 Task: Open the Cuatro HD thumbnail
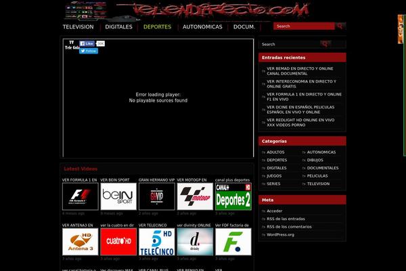[x=118, y=242]
